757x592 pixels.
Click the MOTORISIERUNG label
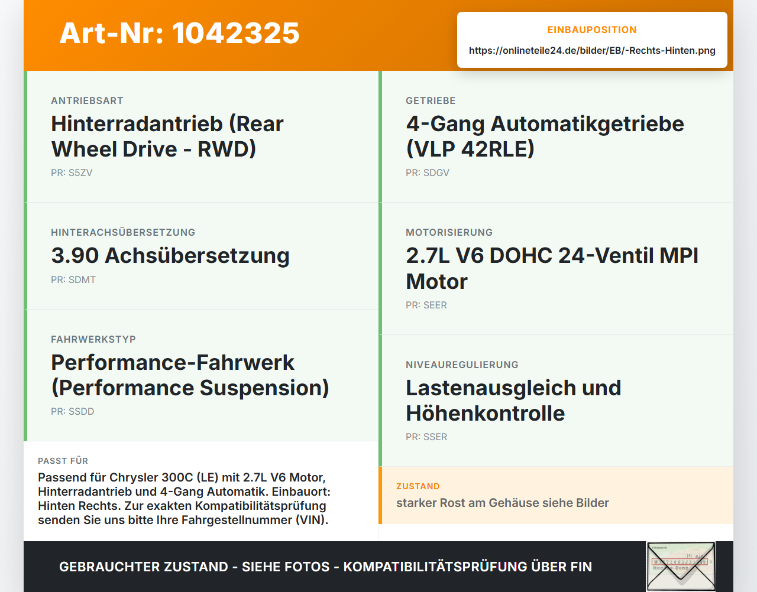[449, 232]
